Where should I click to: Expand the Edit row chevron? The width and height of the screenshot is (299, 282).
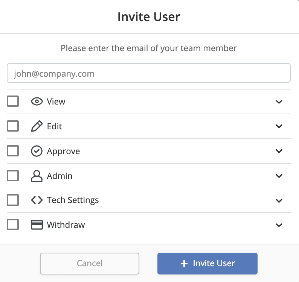click(279, 126)
